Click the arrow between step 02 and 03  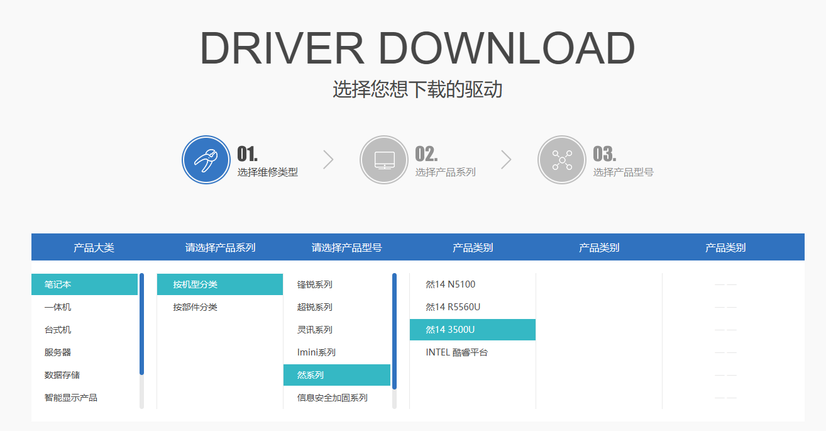pos(506,160)
